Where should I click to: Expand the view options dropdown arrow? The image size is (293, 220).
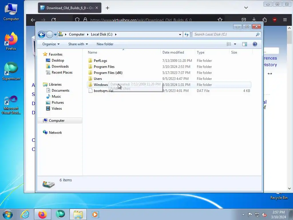coord(235,44)
